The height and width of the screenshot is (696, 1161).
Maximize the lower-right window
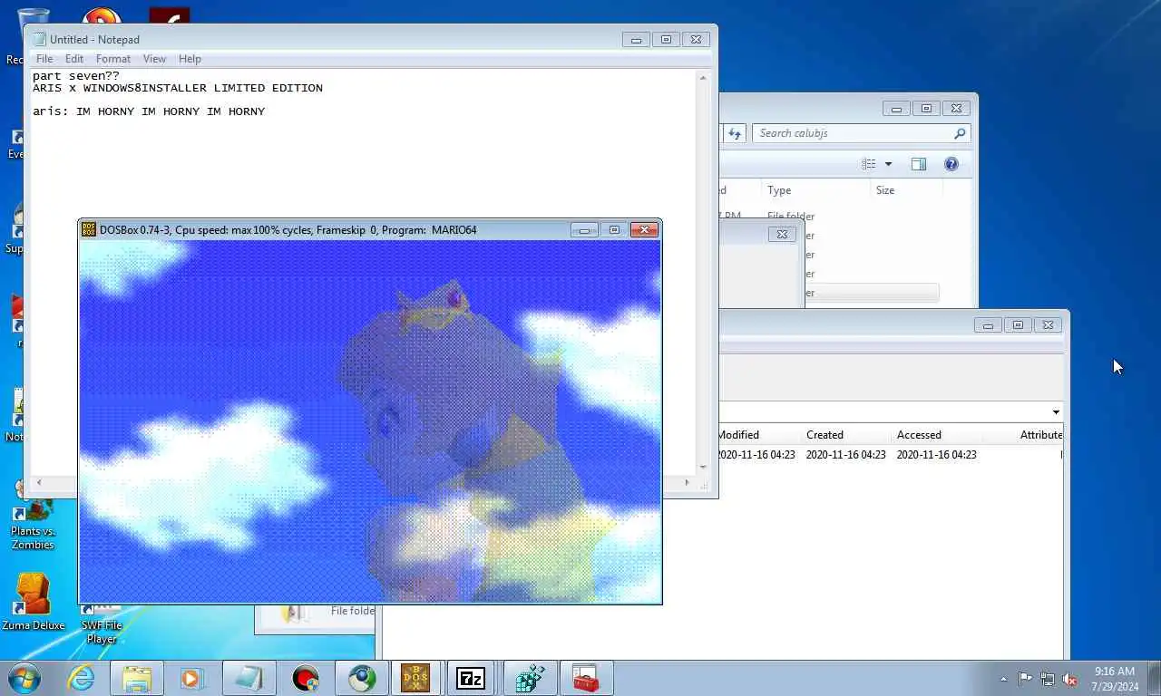(1018, 325)
